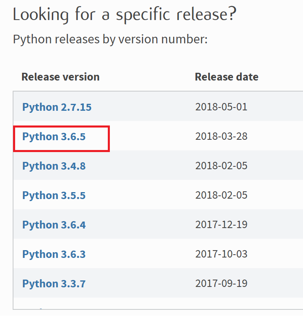
Task: Select the 2017-12-19 date text
Action: point(221,225)
